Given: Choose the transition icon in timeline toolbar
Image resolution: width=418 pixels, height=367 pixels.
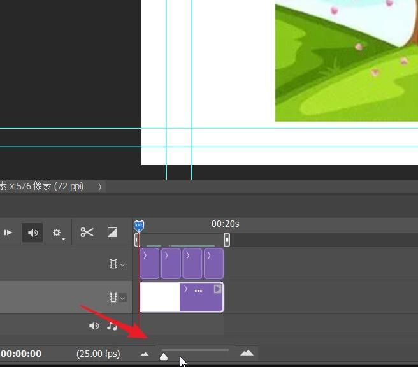Looking at the screenshot, I should pos(112,233).
